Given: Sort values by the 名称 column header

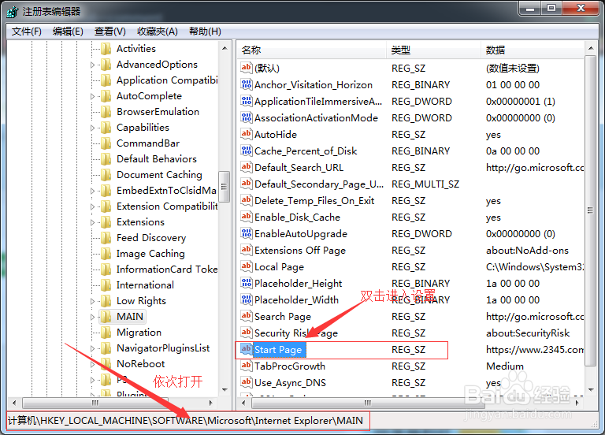Looking at the screenshot, I should (312, 50).
